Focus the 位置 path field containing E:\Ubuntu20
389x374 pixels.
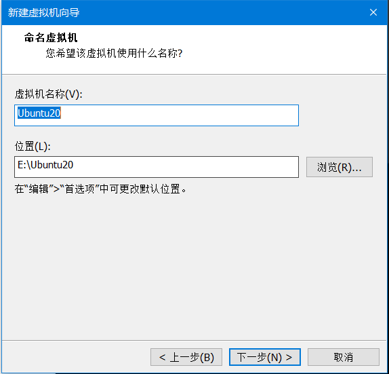click(x=157, y=167)
